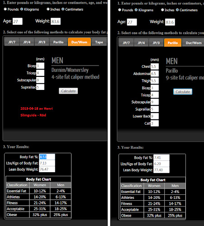Image resolution: width=204 pixels, height=226 pixels.
Task: Select Kilograms radio in right panel
Action: (x=136, y=10)
